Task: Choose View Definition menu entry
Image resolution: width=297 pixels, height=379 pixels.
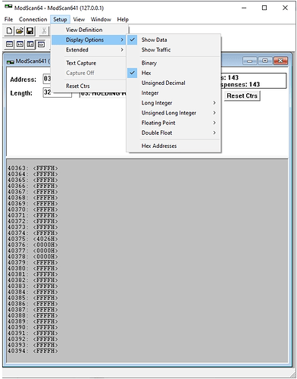Action: pos(89,30)
